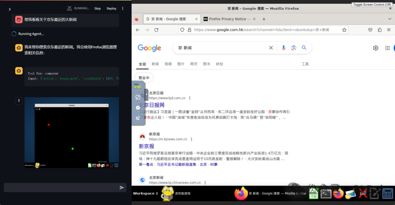Reload the page in Firefox
Image resolution: width=395 pixels, height=205 pixels.
pos(156,30)
